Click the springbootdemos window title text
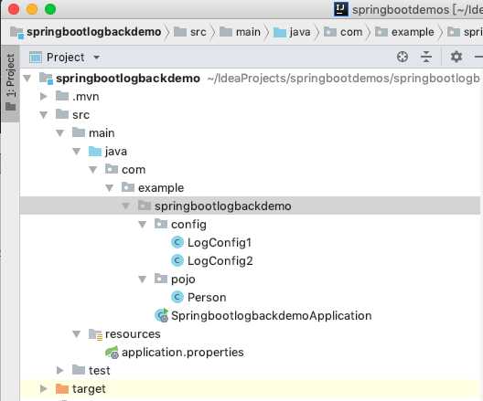 pos(401,9)
